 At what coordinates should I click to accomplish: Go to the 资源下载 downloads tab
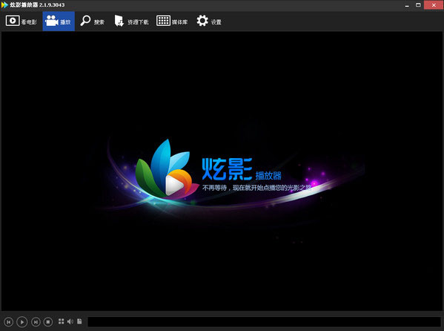coord(131,22)
